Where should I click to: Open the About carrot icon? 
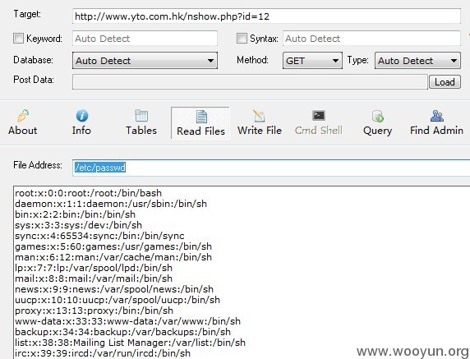click(23, 116)
